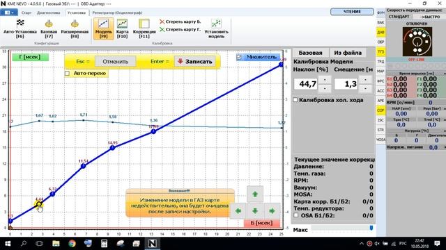Switch to Старт tab
The image size is (446, 250).
click(26, 12)
